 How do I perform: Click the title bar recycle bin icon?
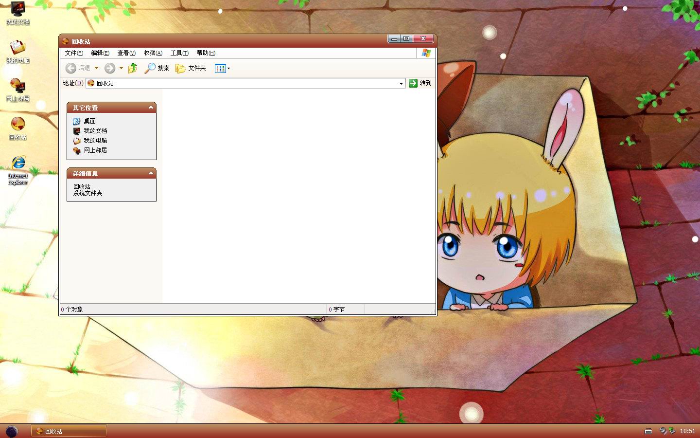(65, 41)
